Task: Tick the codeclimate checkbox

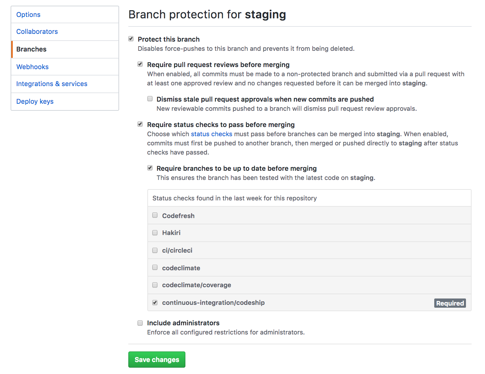Action: pos(155,267)
